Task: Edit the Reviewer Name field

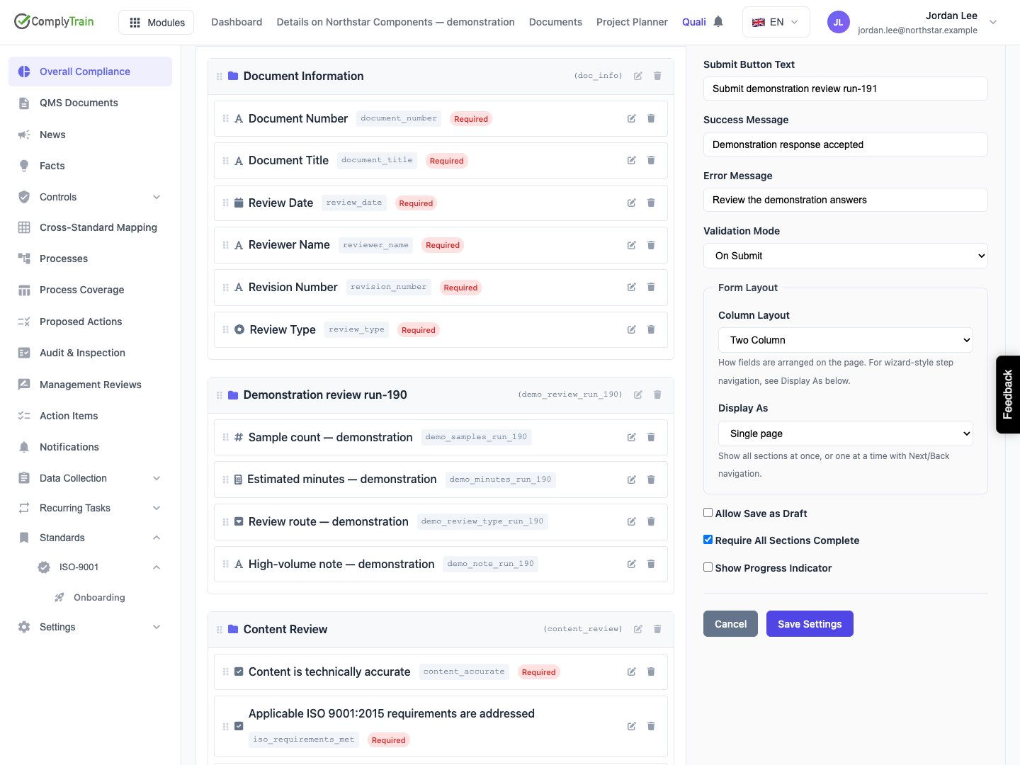Action: (x=631, y=245)
